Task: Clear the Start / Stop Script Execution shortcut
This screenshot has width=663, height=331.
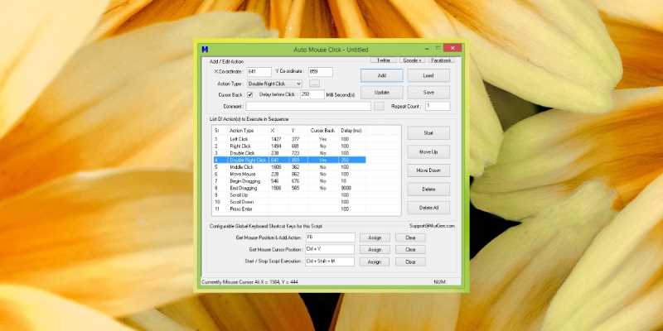Action: click(409, 261)
